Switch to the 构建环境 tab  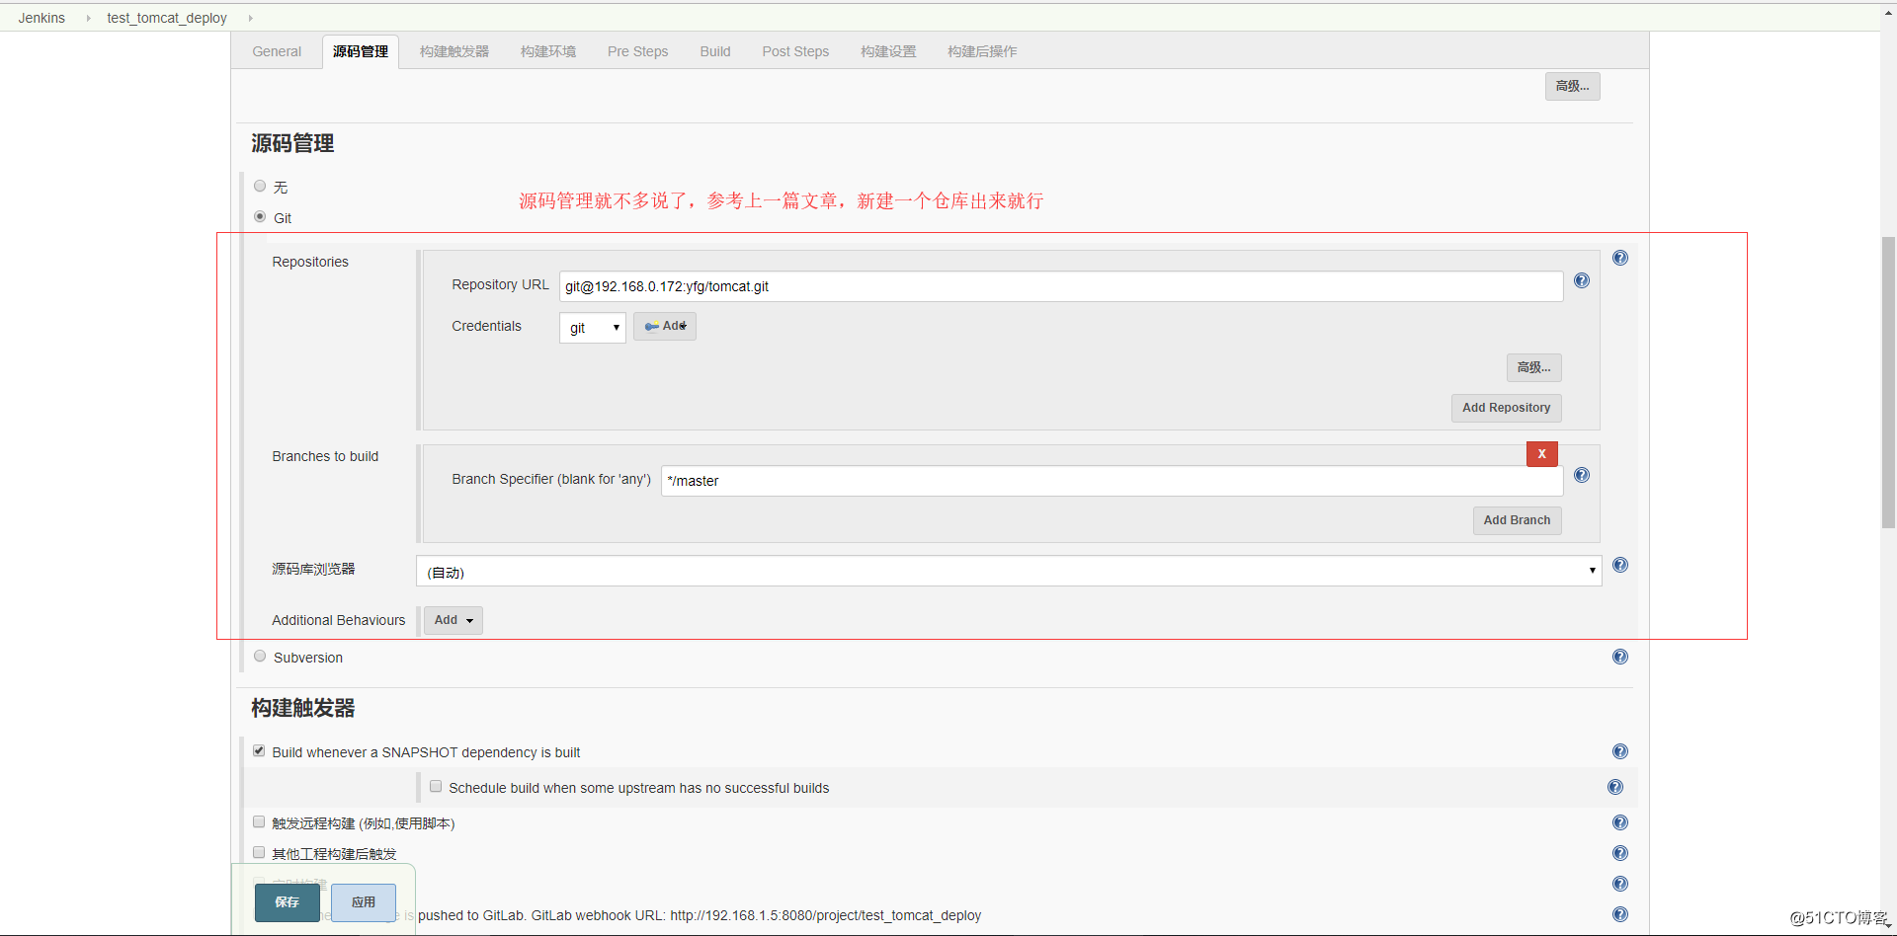click(x=548, y=51)
